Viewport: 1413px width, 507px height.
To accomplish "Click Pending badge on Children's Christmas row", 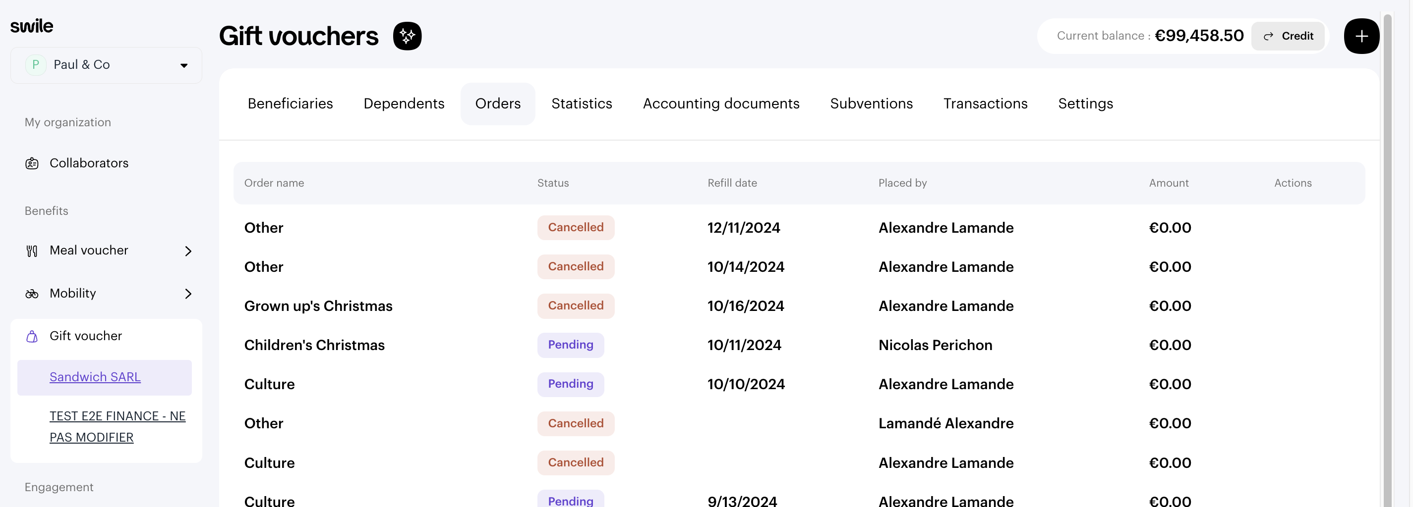I will [571, 345].
